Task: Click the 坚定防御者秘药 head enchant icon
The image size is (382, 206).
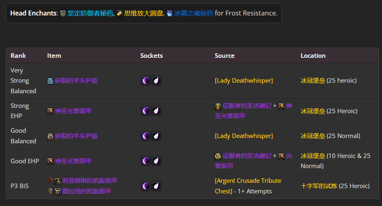Action: point(63,13)
